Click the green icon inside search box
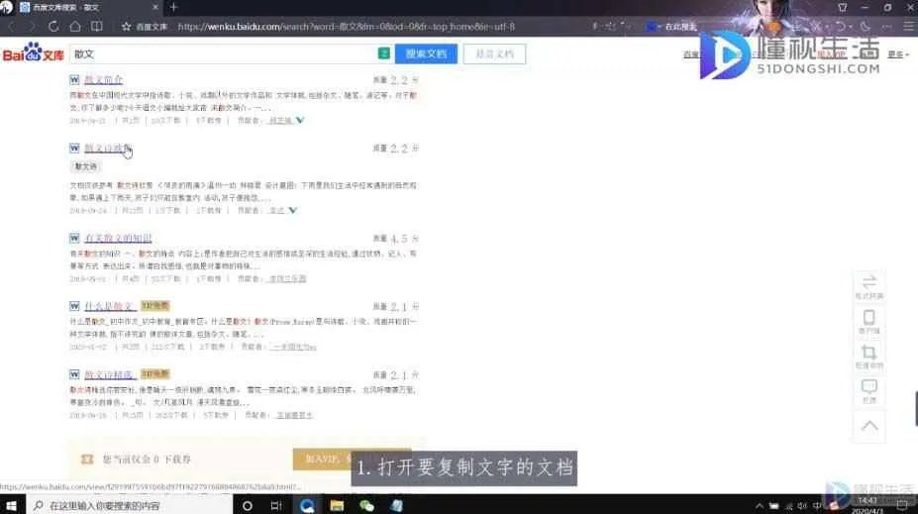Image resolution: width=918 pixels, height=514 pixels. pos(383,53)
